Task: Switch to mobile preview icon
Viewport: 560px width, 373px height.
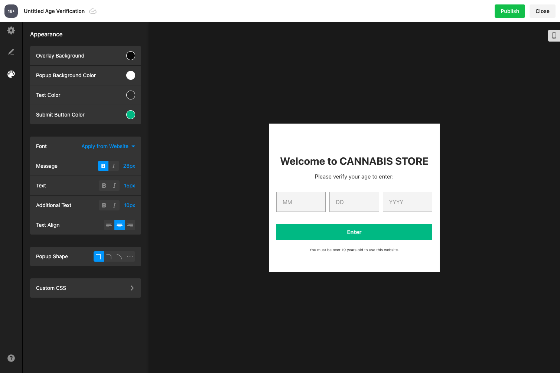Action: pyautogui.click(x=554, y=36)
